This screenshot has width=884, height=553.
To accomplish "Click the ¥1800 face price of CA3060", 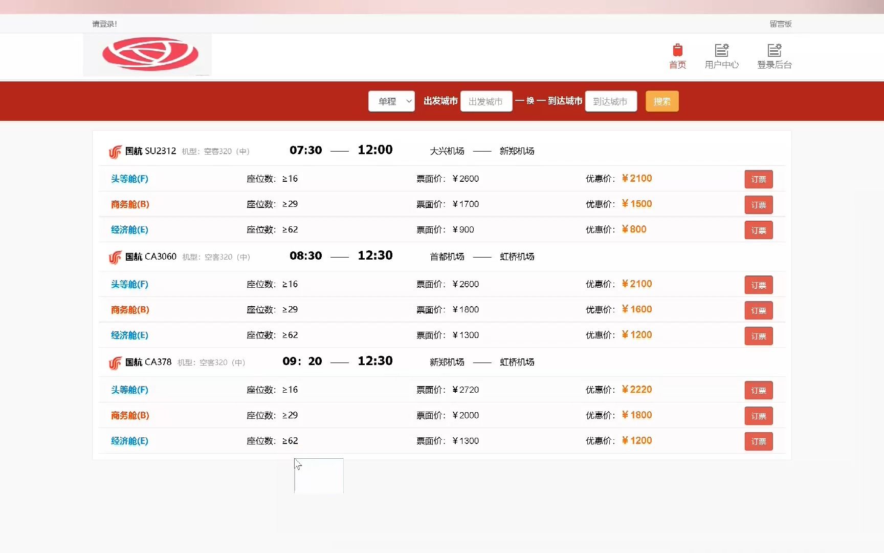I will [x=466, y=310].
